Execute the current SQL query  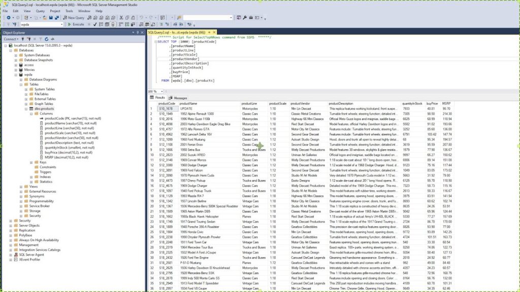coord(76,24)
